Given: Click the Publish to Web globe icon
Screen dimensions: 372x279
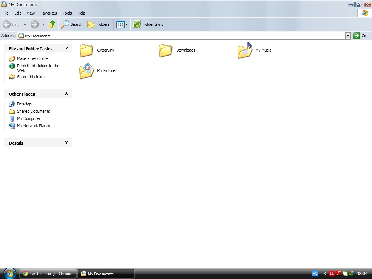Looking at the screenshot, I should (12, 66).
